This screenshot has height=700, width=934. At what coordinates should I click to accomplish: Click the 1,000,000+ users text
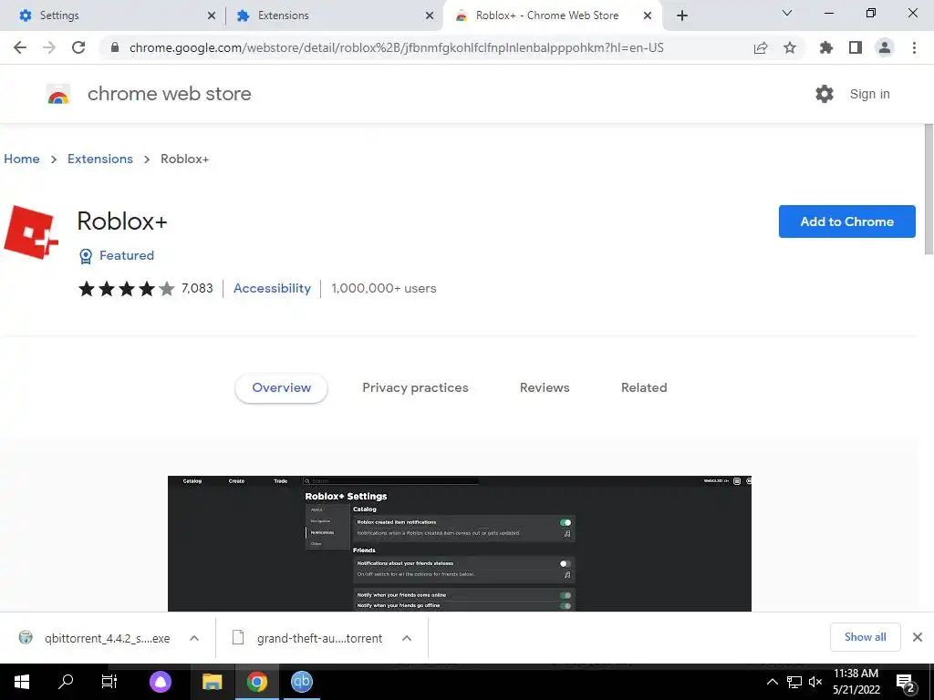click(384, 289)
